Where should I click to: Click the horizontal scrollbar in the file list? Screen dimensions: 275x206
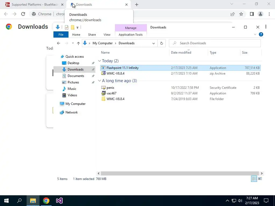click(180, 173)
